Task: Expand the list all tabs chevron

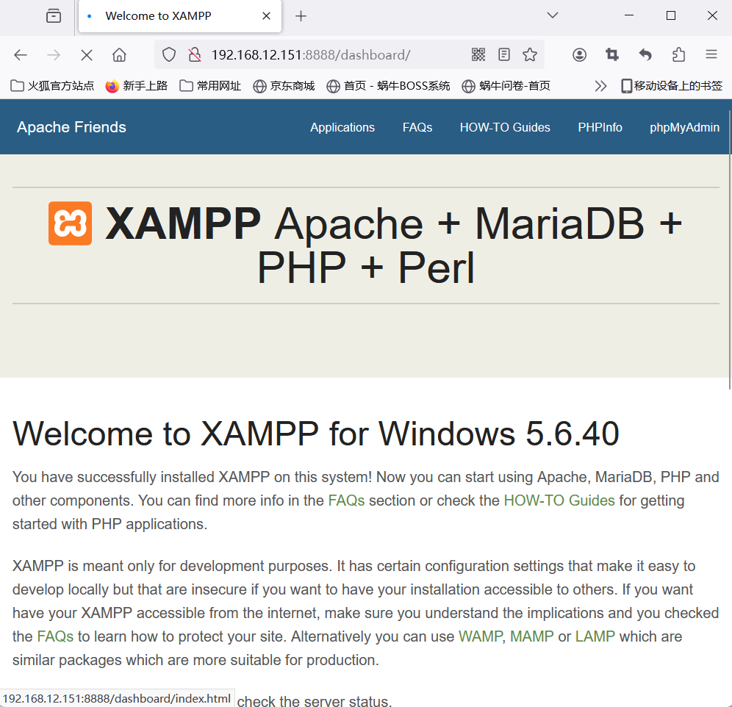Action: 552,15
